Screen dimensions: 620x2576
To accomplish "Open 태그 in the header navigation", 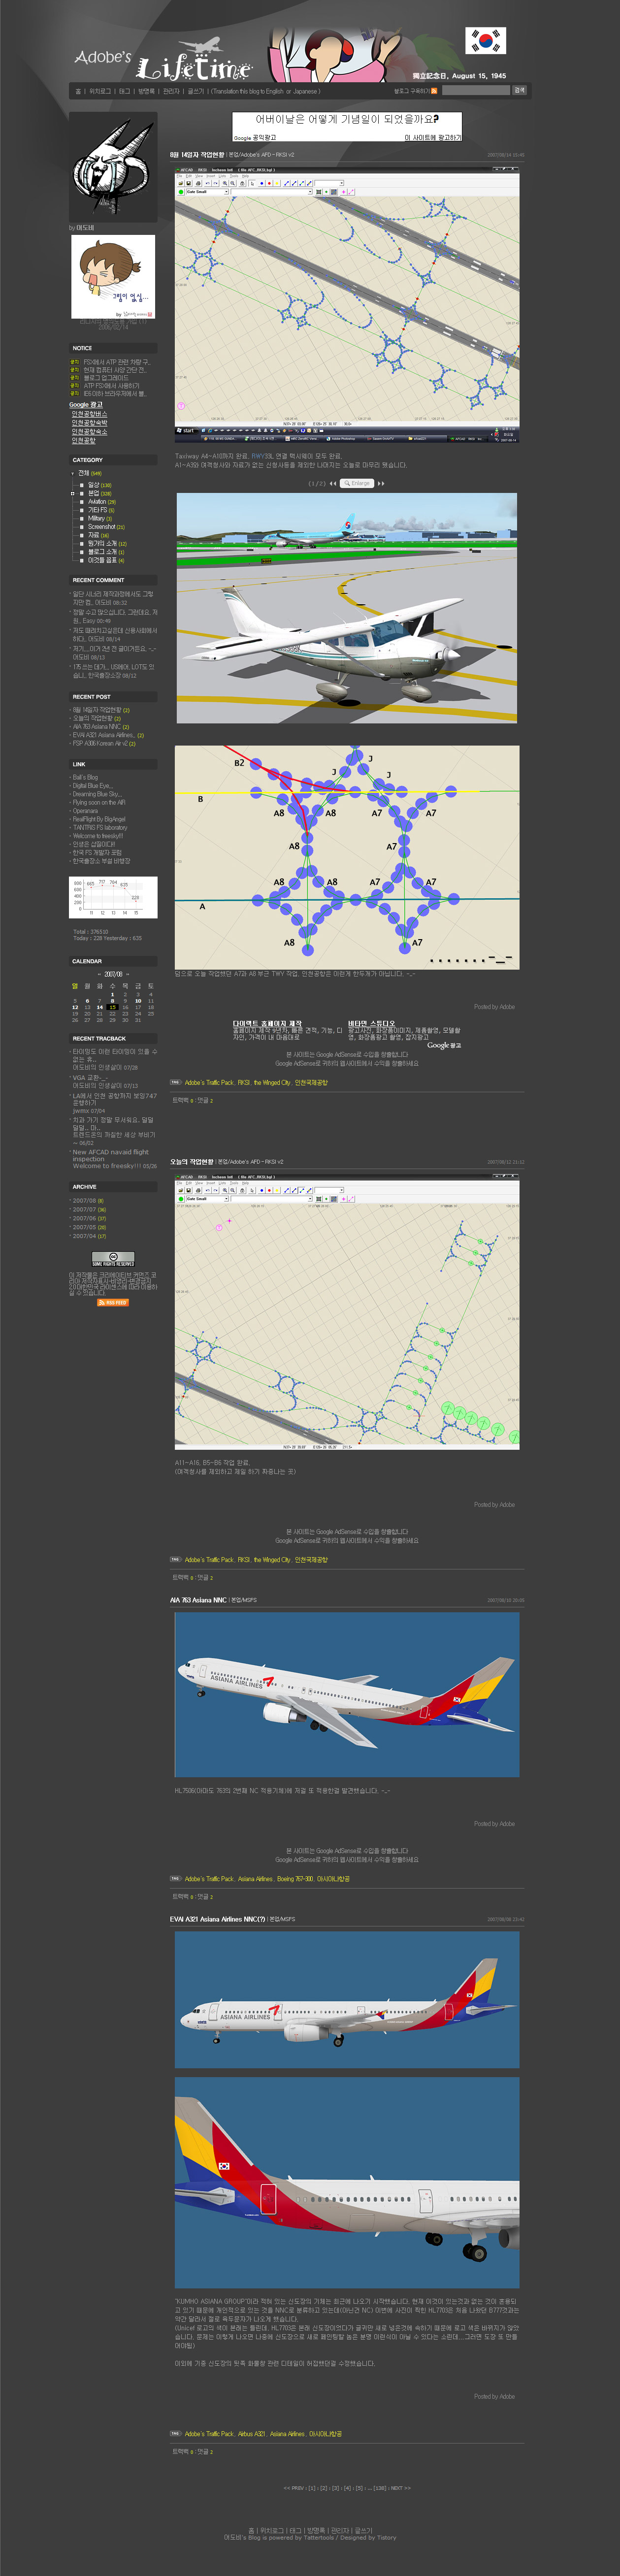I will tap(125, 91).
